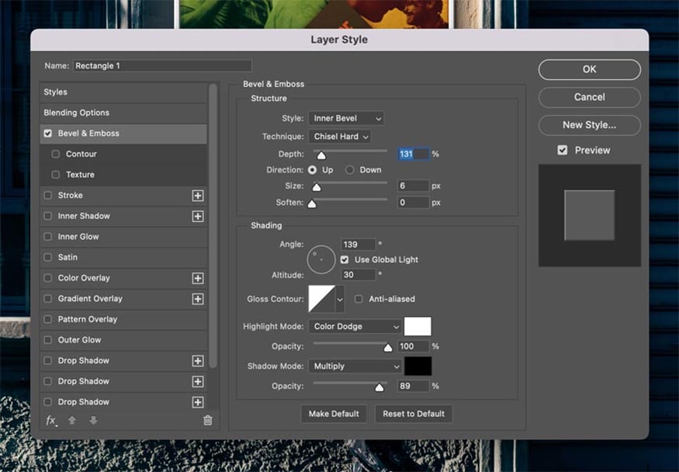Click the Cancel button

point(589,97)
